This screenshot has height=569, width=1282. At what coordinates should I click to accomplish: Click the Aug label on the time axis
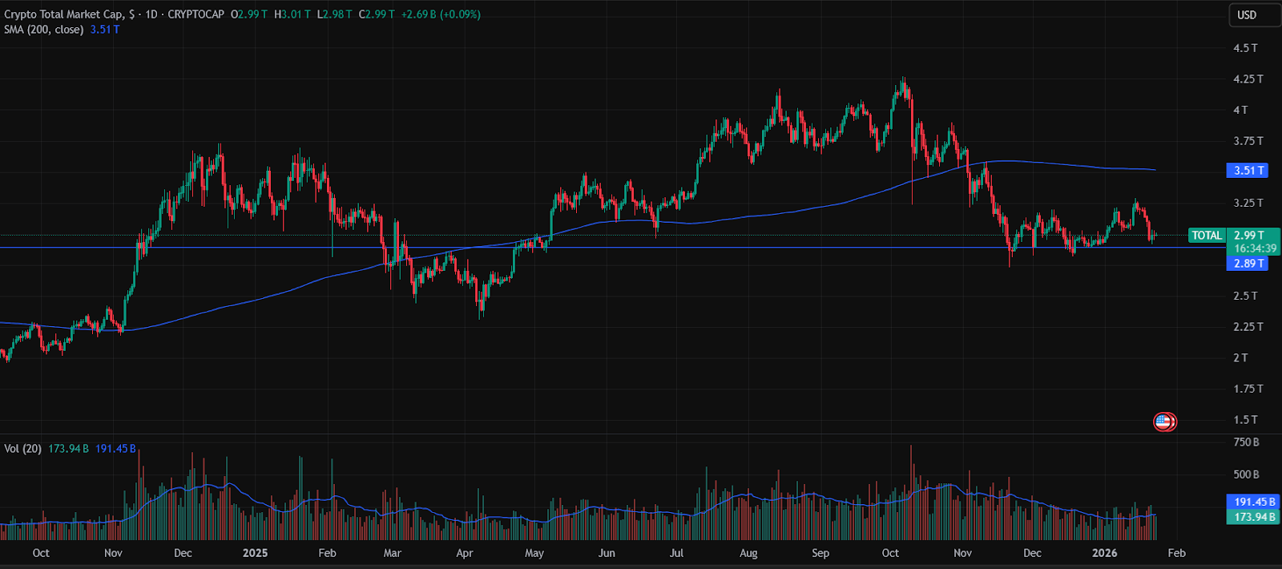(x=748, y=553)
